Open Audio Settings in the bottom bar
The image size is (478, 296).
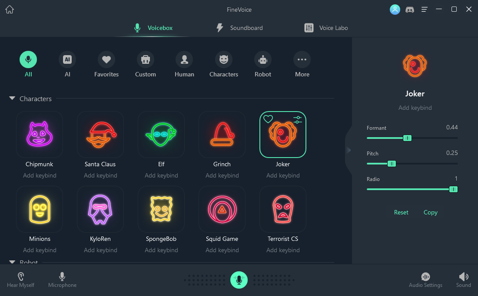(425, 280)
